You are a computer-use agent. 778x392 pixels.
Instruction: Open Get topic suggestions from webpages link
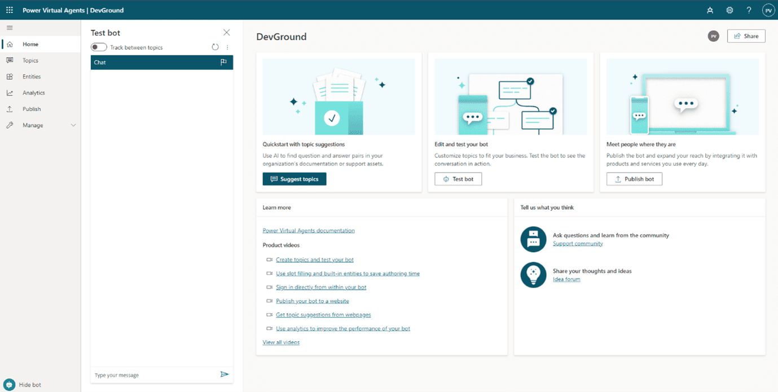click(323, 315)
